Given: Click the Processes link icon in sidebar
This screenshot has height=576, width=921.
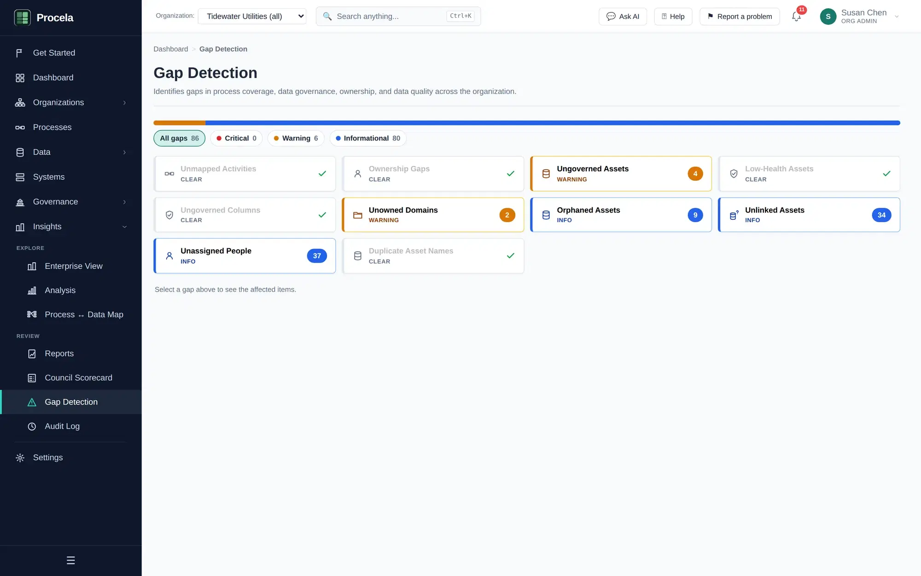Looking at the screenshot, I should click(20, 128).
